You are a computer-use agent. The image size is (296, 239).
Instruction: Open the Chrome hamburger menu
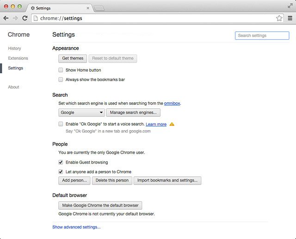(290, 18)
